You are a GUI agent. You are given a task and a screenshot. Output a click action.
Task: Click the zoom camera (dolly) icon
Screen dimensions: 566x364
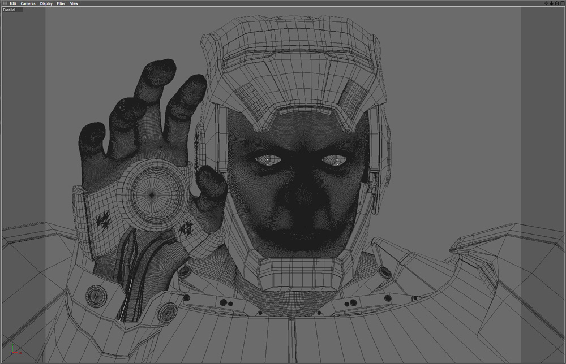[x=551, y=3]
